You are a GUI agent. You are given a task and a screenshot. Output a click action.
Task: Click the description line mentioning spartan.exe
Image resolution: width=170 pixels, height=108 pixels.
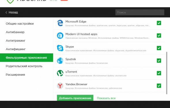click(108, 26)
